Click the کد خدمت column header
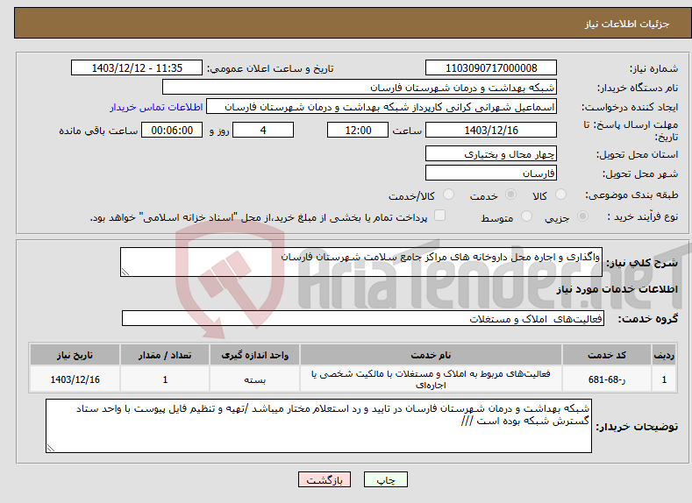692x503 pixels. (x=607, y=355)
